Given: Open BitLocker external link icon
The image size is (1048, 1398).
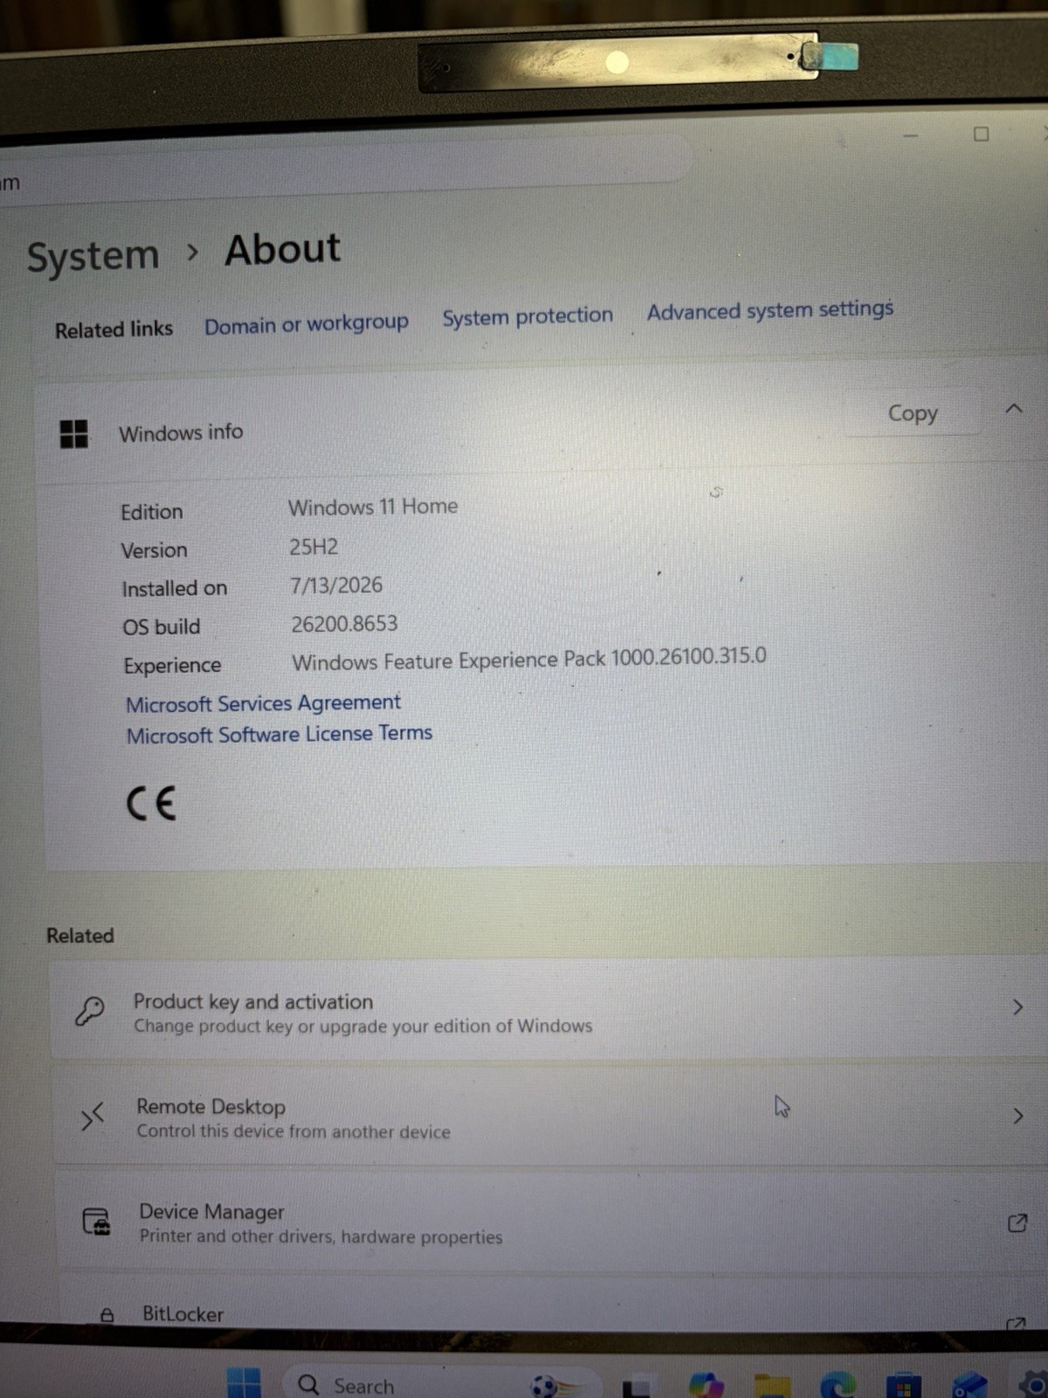Looking at the screenshot, I should 1016,1323.
